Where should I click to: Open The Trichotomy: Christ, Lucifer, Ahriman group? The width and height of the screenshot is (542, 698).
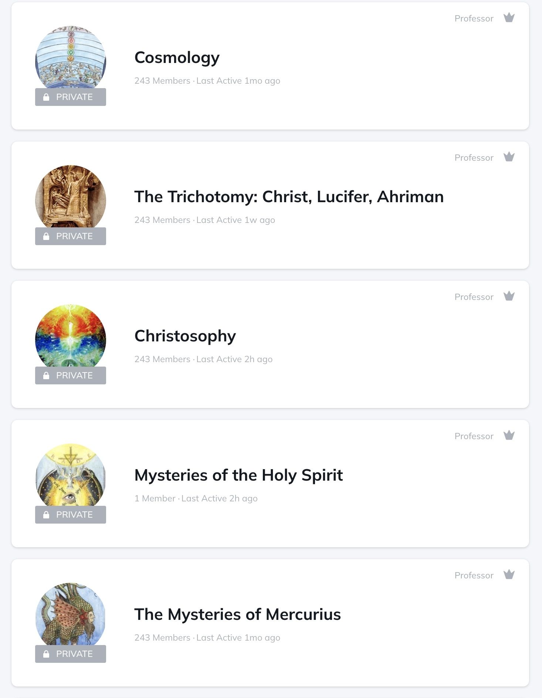[288, 197]
